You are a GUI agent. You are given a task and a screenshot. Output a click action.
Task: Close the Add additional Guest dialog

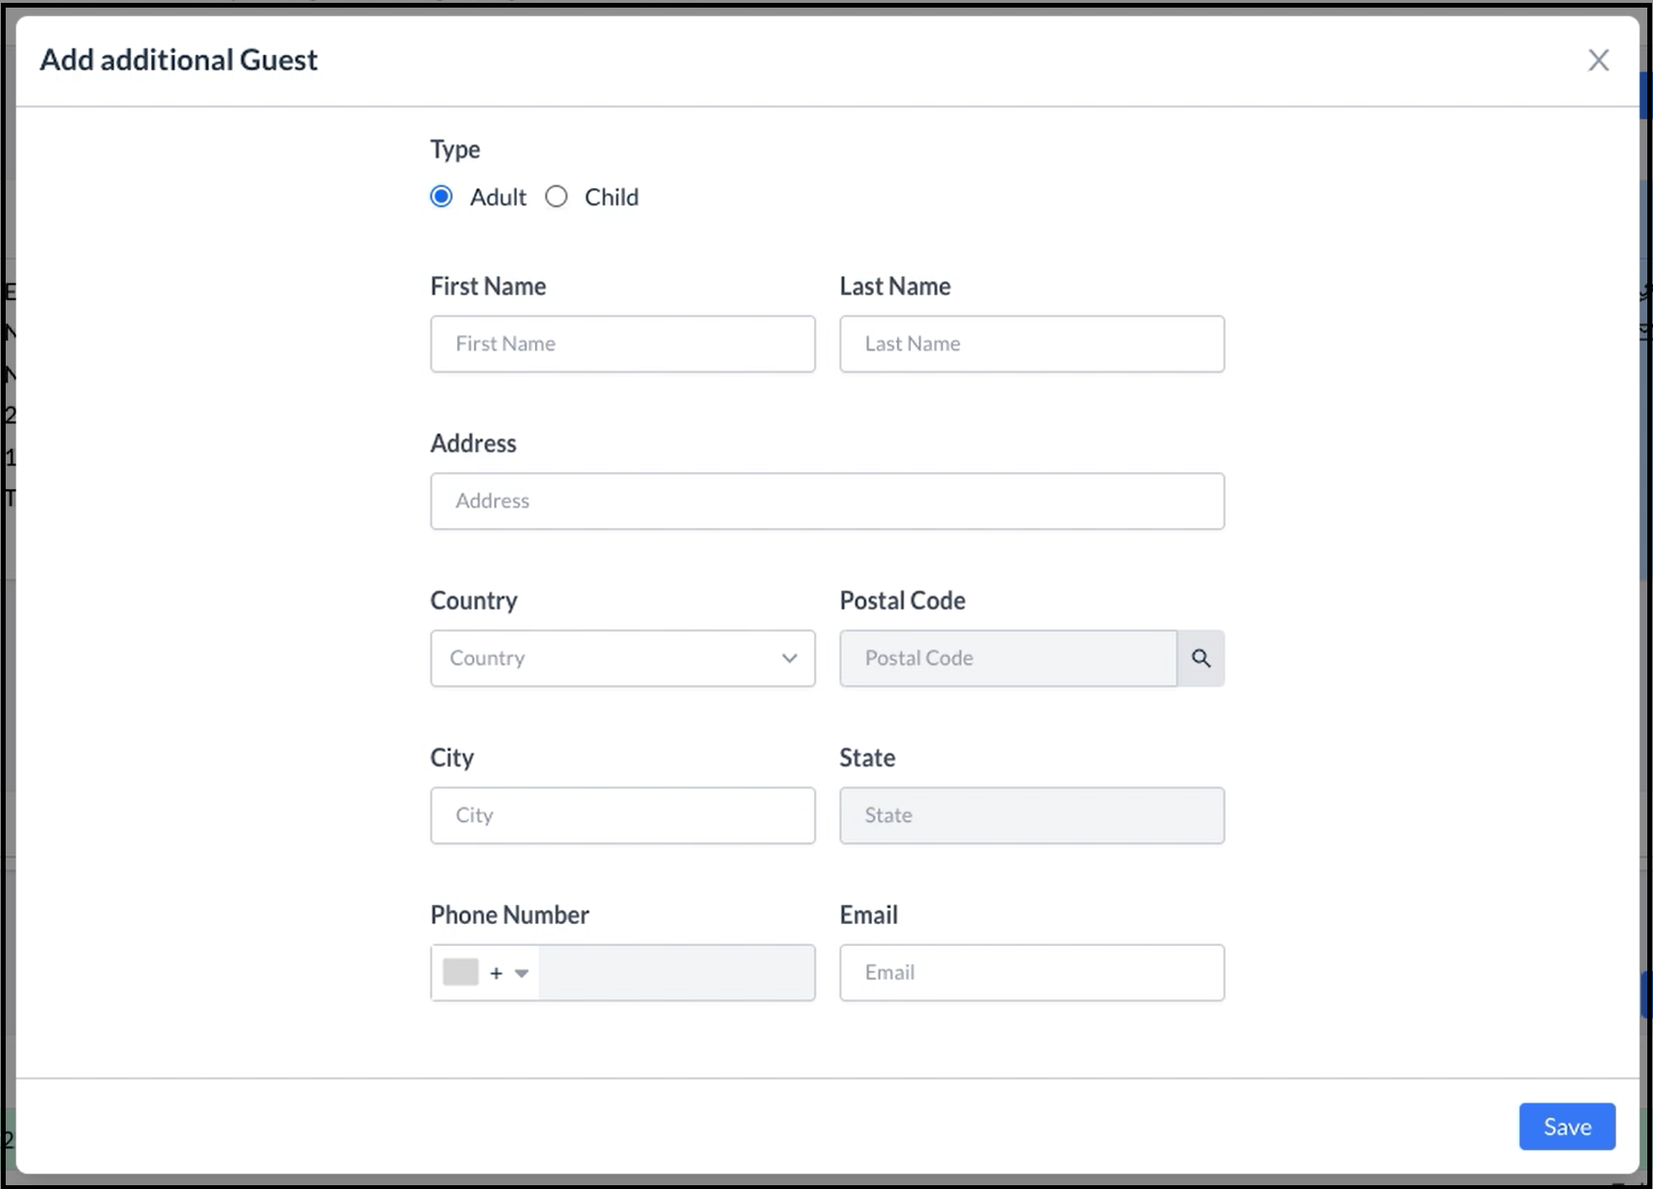pos(1599,59)
